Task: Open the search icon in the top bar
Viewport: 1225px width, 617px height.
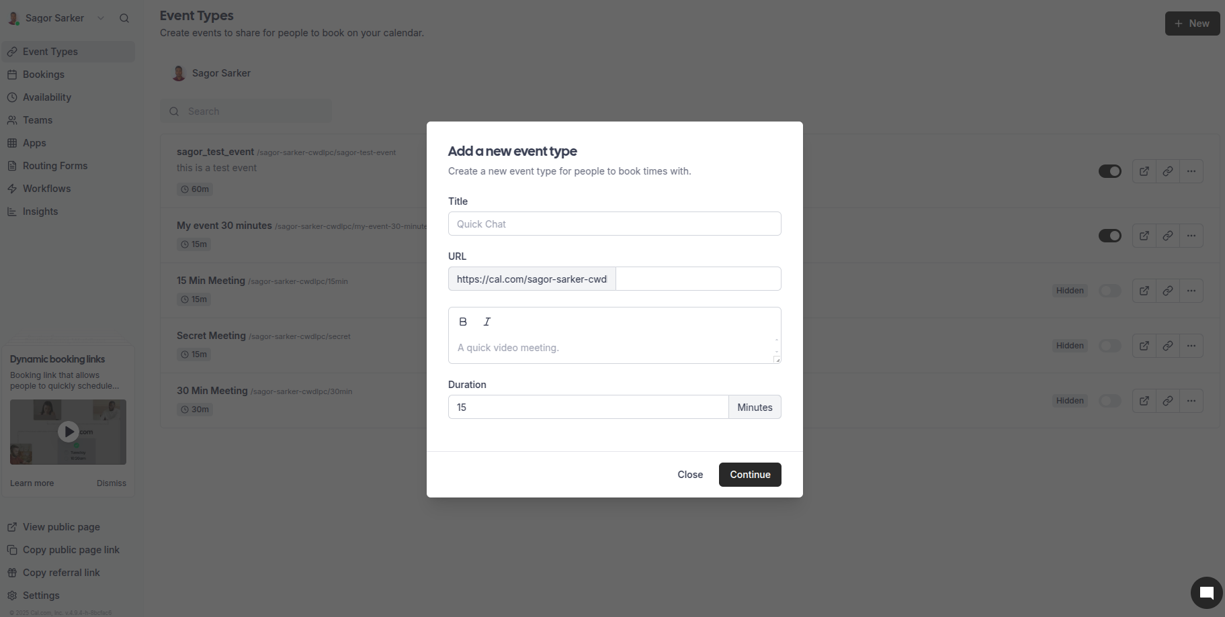Action: [124, 18]
